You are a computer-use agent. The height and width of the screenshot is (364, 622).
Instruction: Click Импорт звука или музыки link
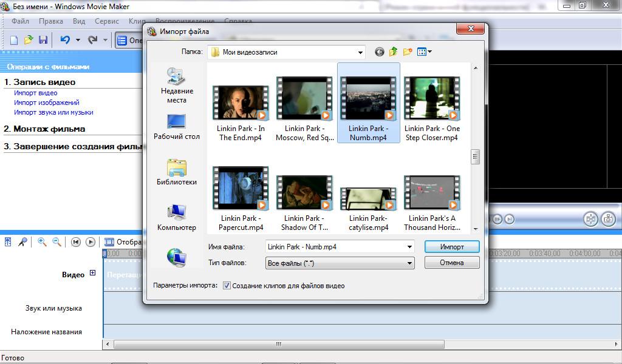click(53, 112)
